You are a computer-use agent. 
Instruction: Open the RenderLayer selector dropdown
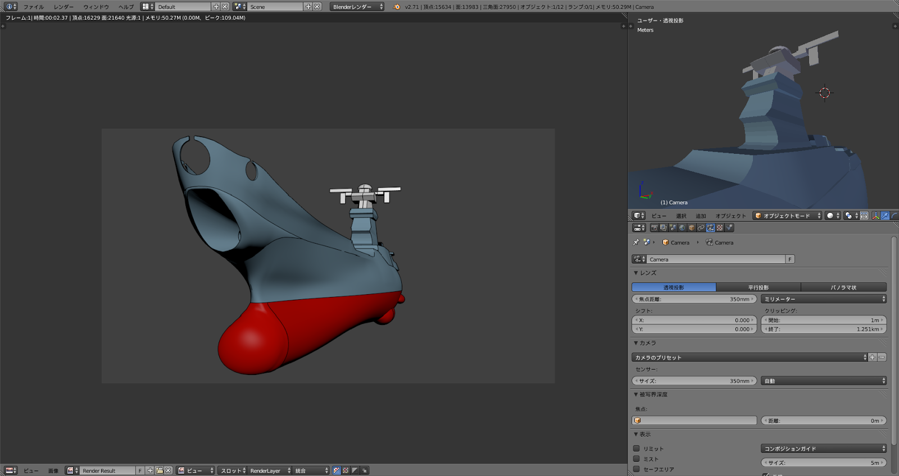(270, 470)
